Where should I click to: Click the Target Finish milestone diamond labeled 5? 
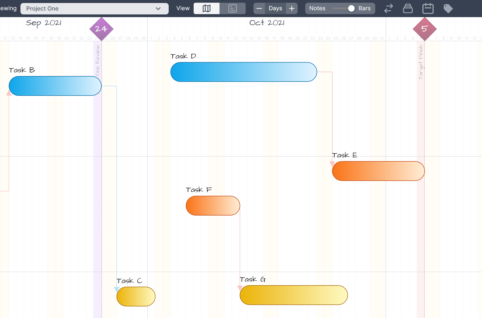click(x=425, y=29)
